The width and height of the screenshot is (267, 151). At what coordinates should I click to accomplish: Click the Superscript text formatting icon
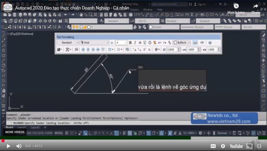pos(144,49)
